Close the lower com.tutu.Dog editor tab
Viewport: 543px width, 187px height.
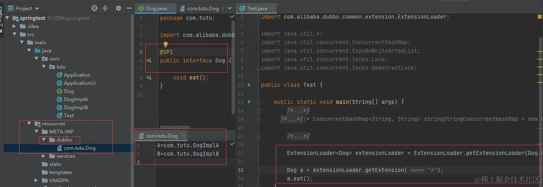(183, 136)
